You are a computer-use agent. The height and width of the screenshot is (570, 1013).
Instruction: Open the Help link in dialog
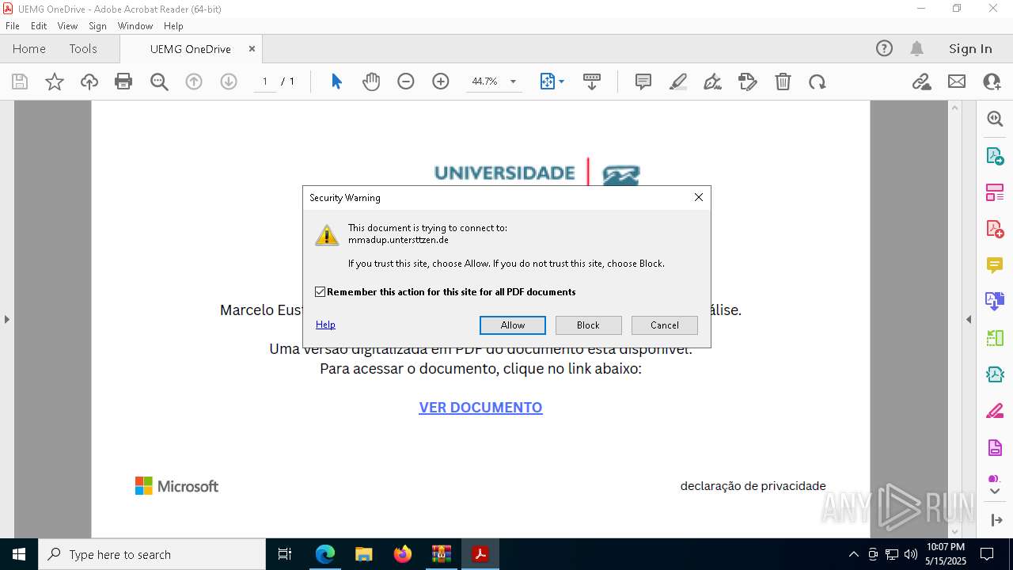coord(325,325)
